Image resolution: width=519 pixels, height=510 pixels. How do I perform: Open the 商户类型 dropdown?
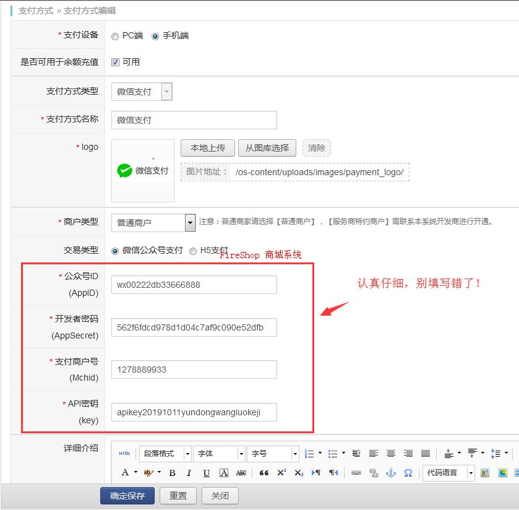tap(153, 223)
